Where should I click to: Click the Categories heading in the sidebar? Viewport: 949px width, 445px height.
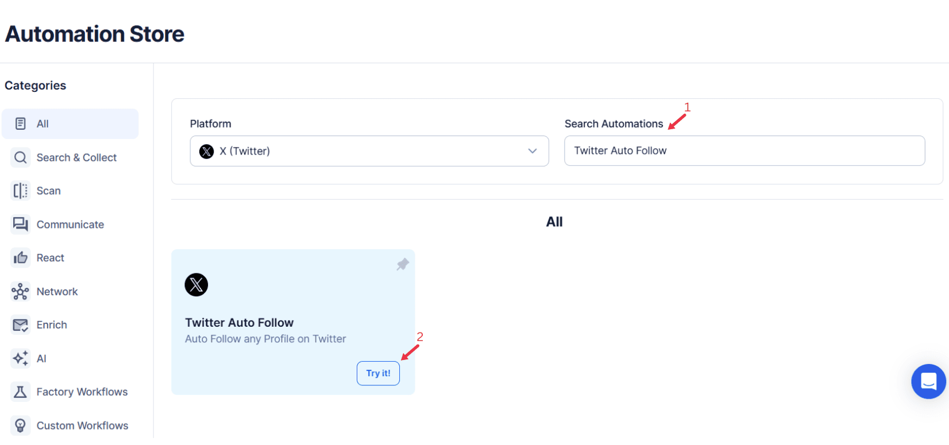(35, 85)
